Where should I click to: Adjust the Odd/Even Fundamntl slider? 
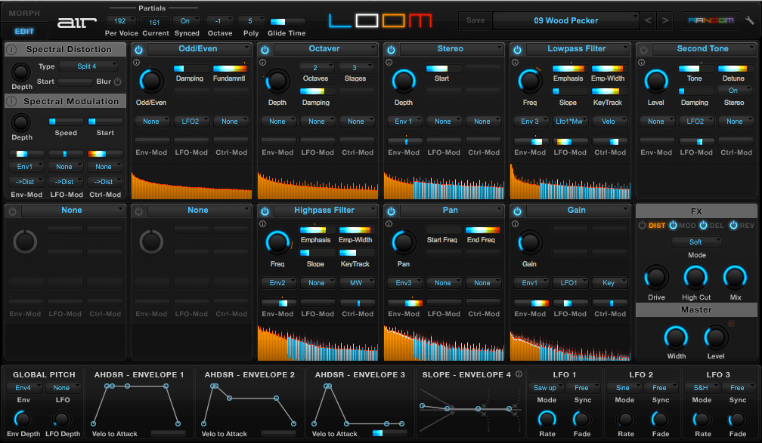point(229,69)
